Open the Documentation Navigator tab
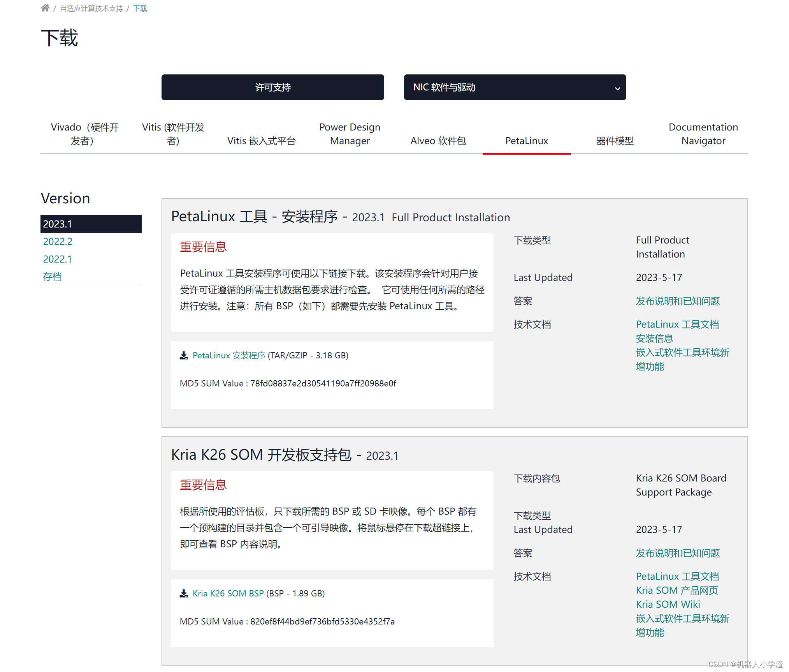The height and width of the screenshot is (672, 789). [703, 134]
